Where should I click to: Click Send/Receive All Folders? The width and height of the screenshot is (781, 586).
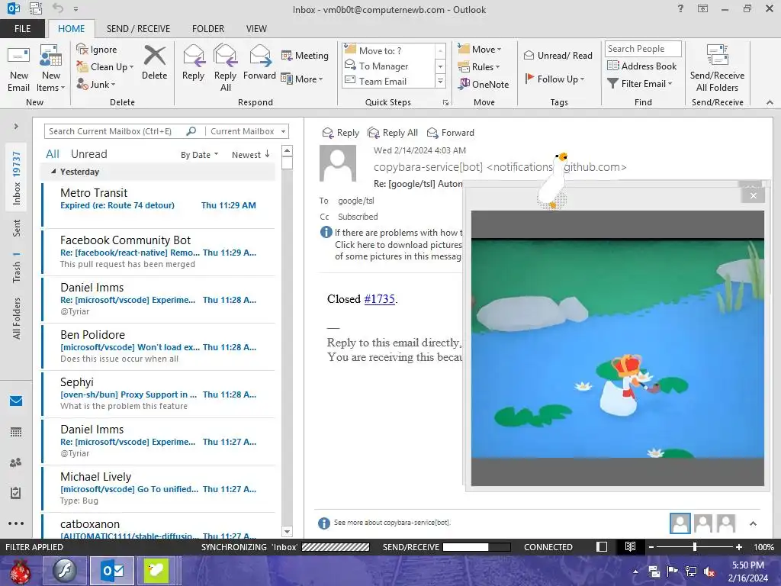[x=717, y=69]
